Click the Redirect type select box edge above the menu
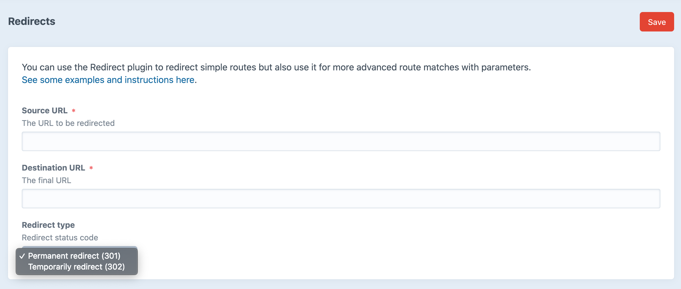The width and height of the screenshot is (681, 289). click(x=80, y=247)
